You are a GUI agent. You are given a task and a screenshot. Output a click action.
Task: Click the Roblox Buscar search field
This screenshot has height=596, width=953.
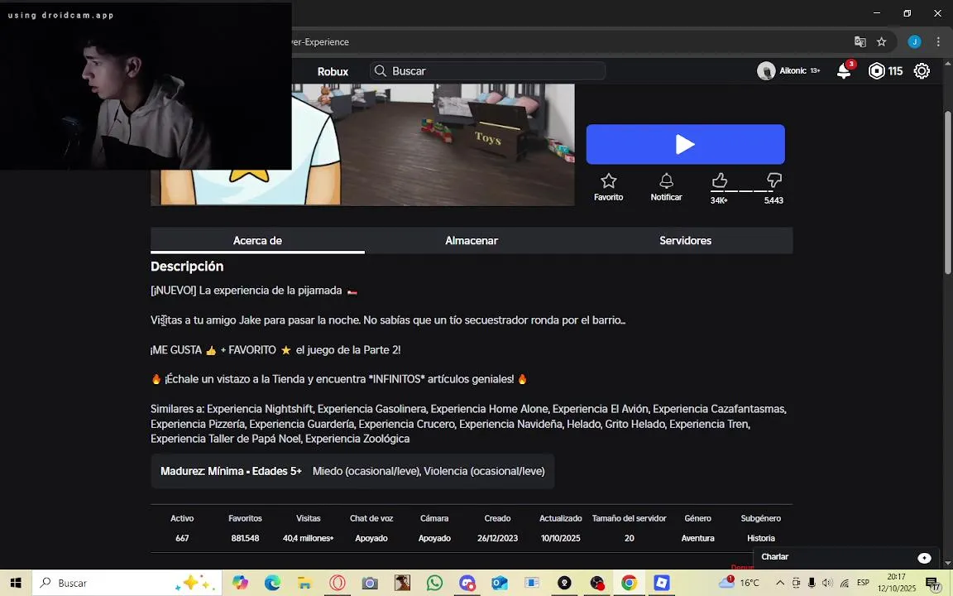pyautogui.click(x=487, y=71)
